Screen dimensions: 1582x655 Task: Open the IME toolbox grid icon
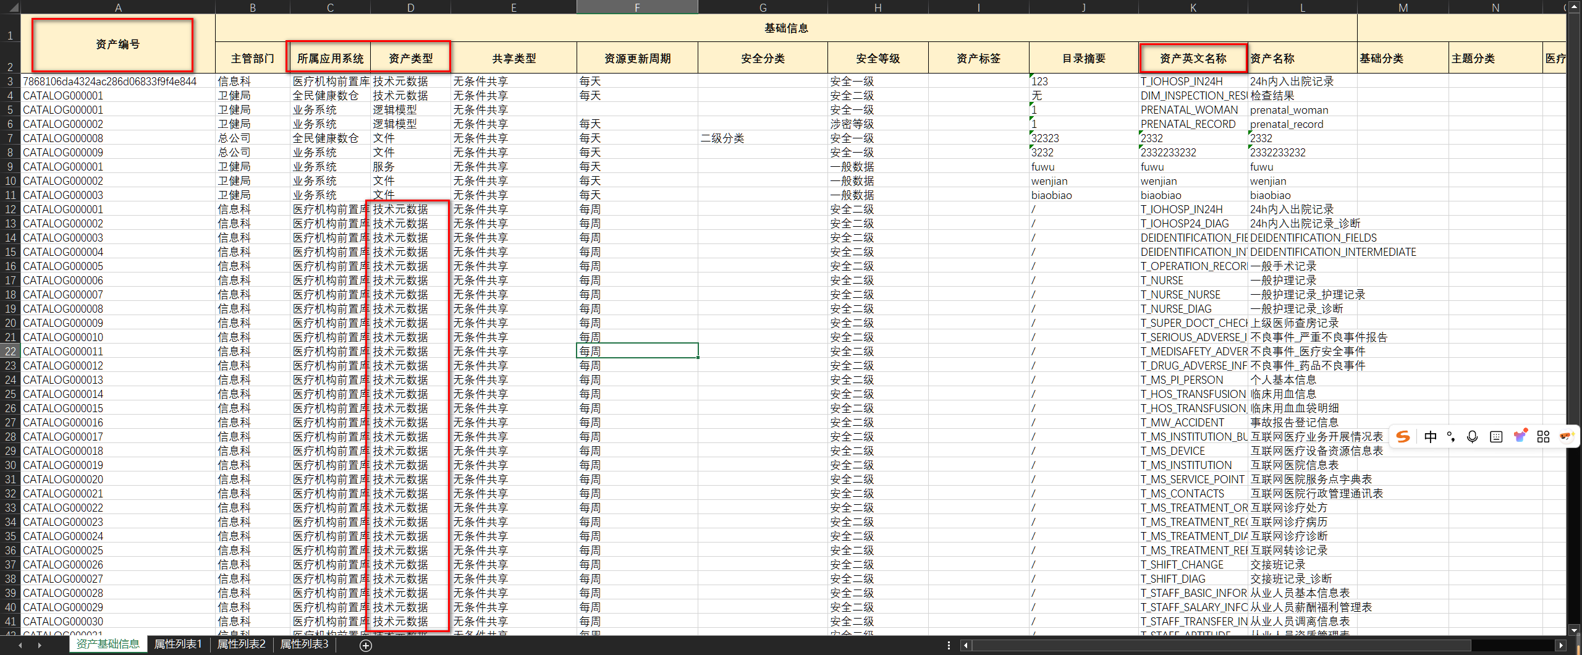pos(1543,437)
